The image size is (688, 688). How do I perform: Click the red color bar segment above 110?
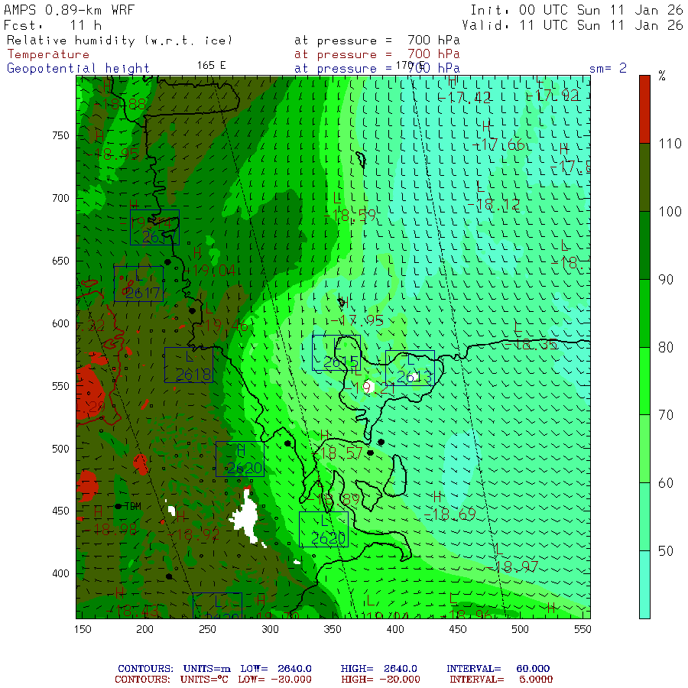tap(644, 109)
